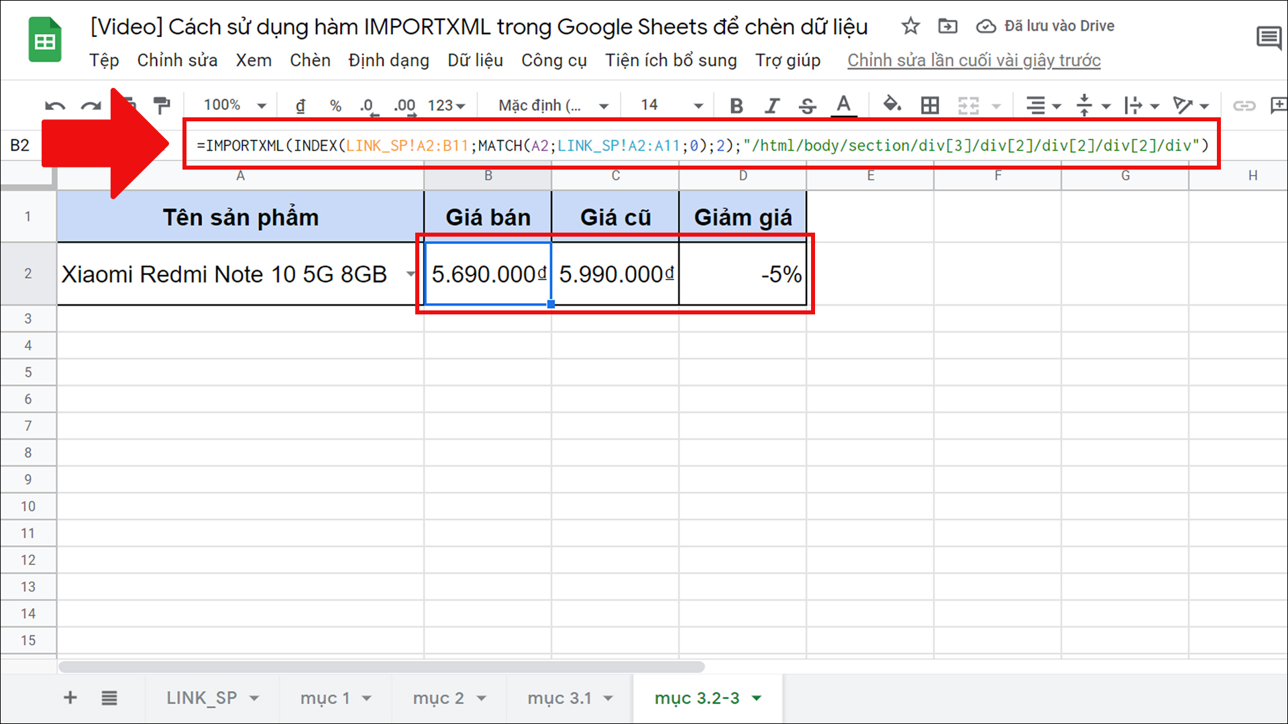Open text rotation dropdown
1288x724 pixels.
tap(1191, 105)
